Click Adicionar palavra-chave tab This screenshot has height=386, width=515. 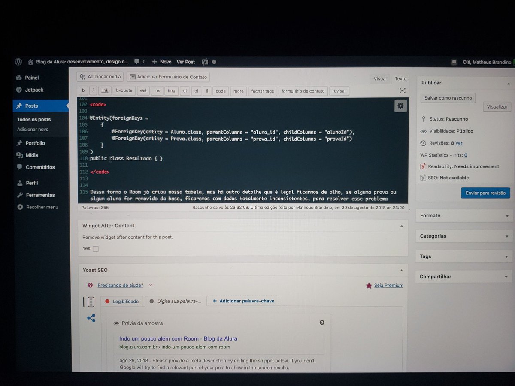click(243, 301)
